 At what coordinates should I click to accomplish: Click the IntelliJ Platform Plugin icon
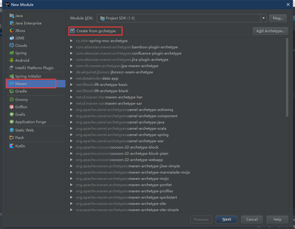(12, 68)
